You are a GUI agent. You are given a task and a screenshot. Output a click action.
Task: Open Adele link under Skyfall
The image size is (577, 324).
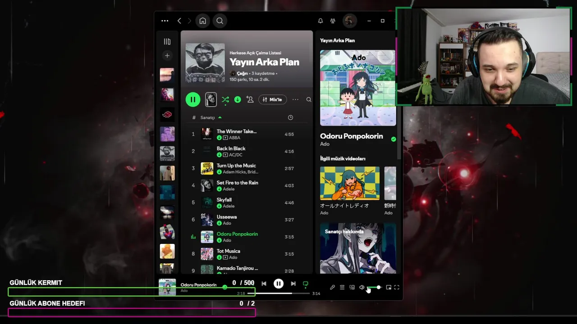tap(229, 206)
